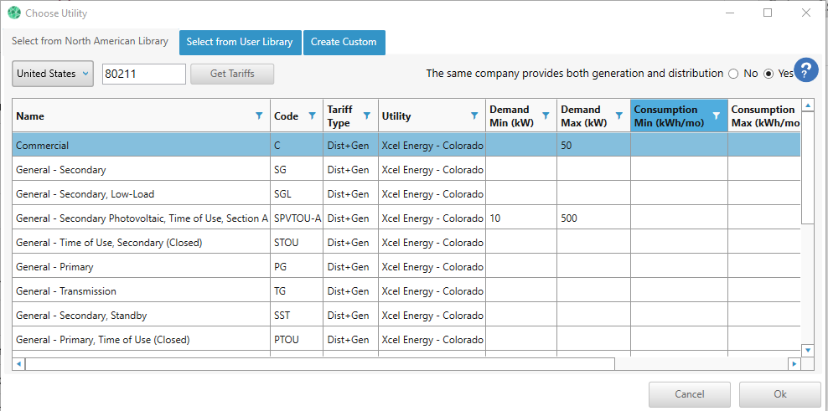
Task: Click the filter icon in Code column
Action: point(313,116)
